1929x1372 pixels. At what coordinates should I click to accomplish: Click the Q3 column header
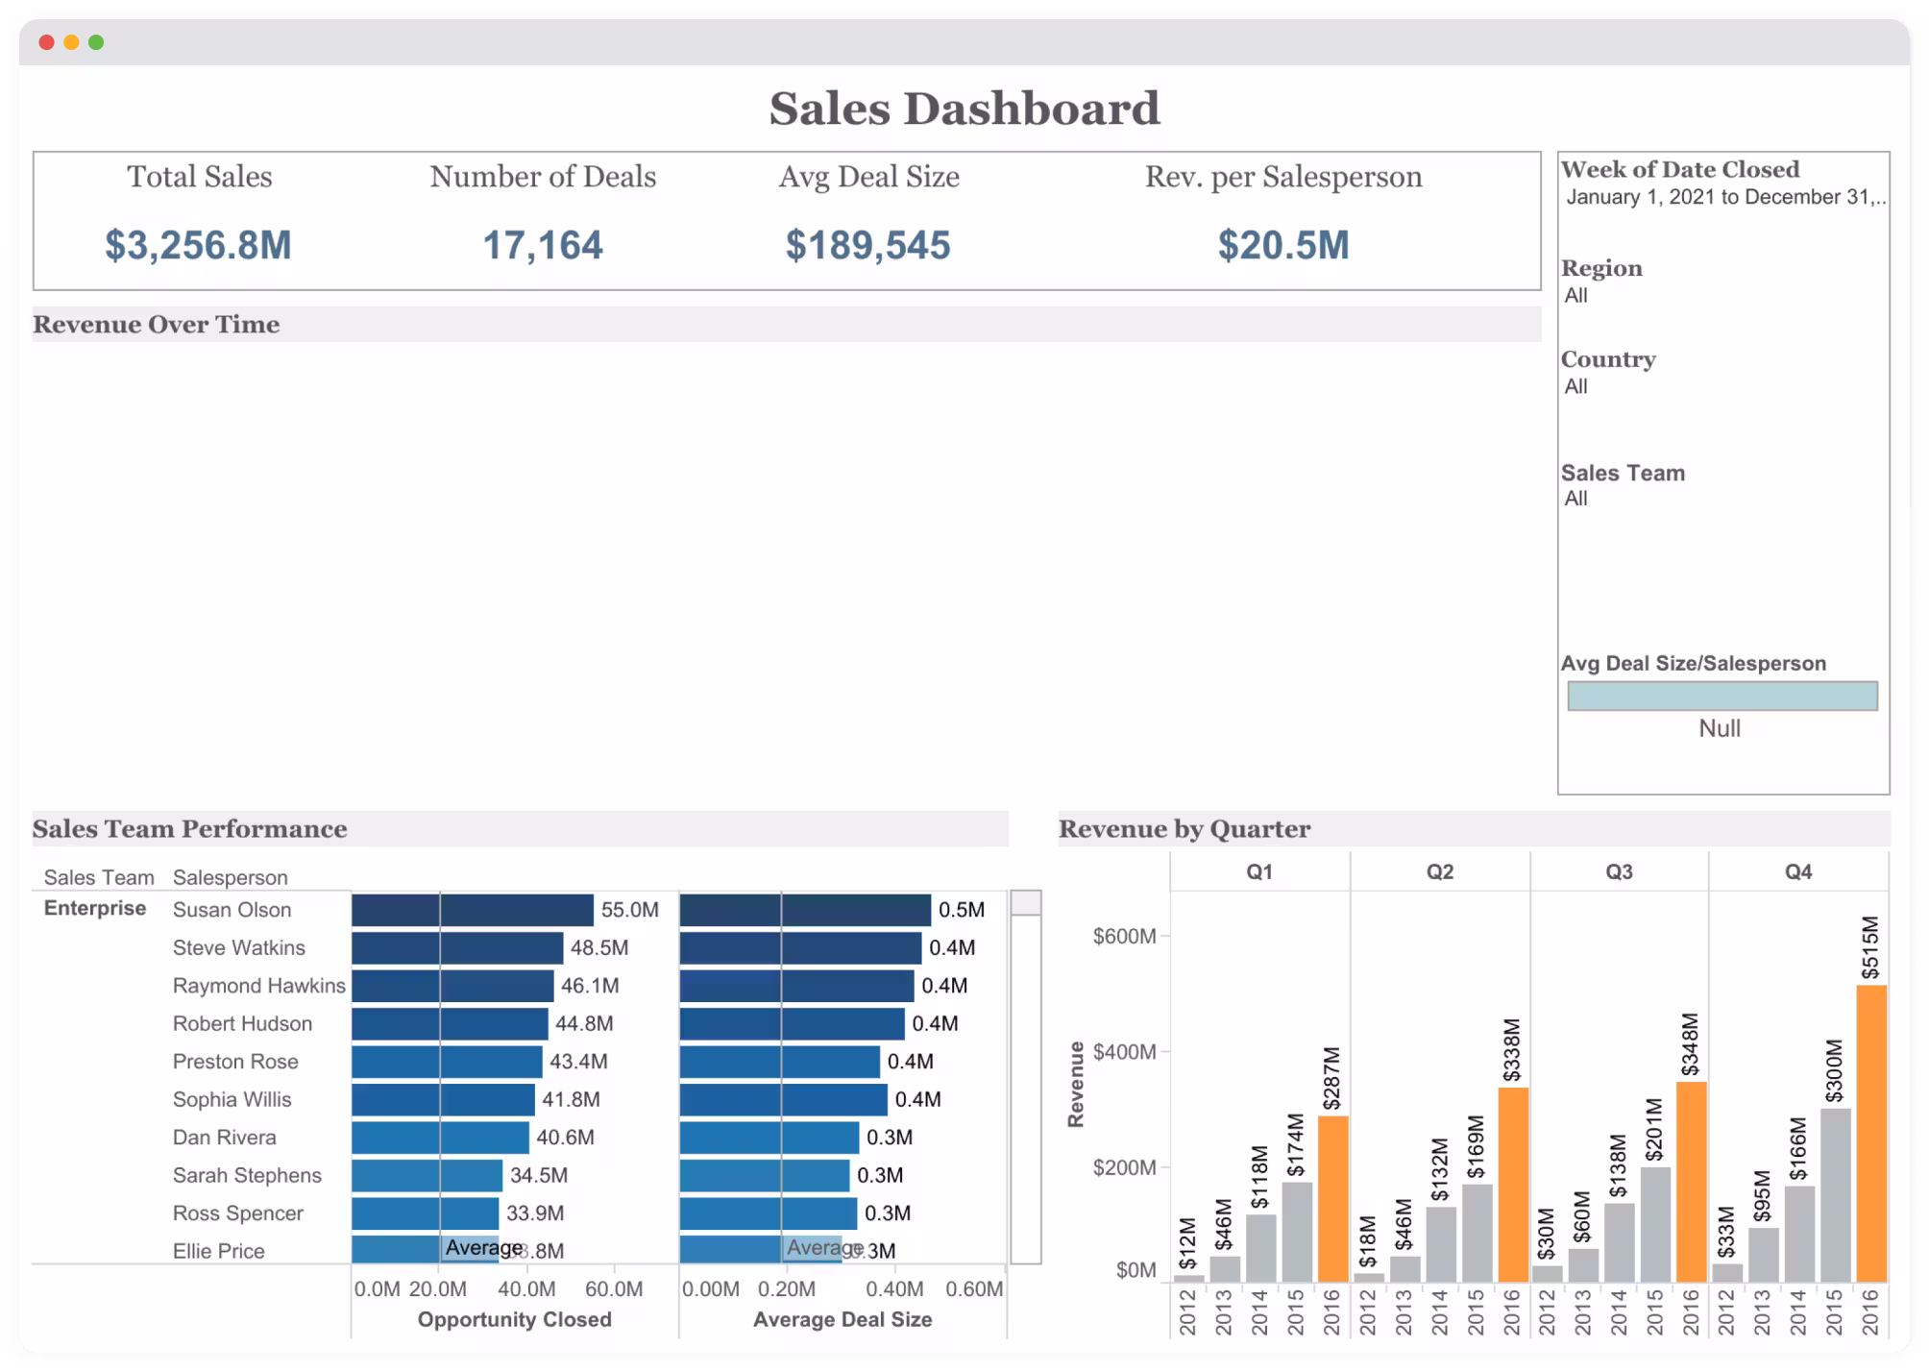(x=1620, y=872)
